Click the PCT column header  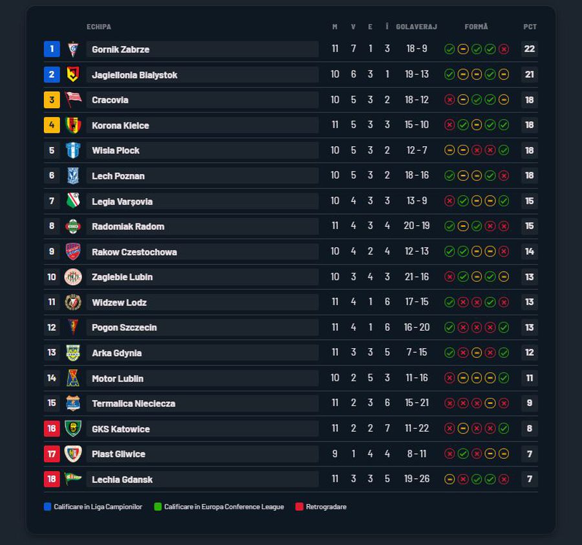[530, 27]
